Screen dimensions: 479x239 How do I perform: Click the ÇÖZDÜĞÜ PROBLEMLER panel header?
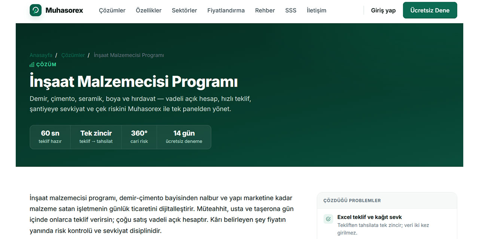(387, 201)
